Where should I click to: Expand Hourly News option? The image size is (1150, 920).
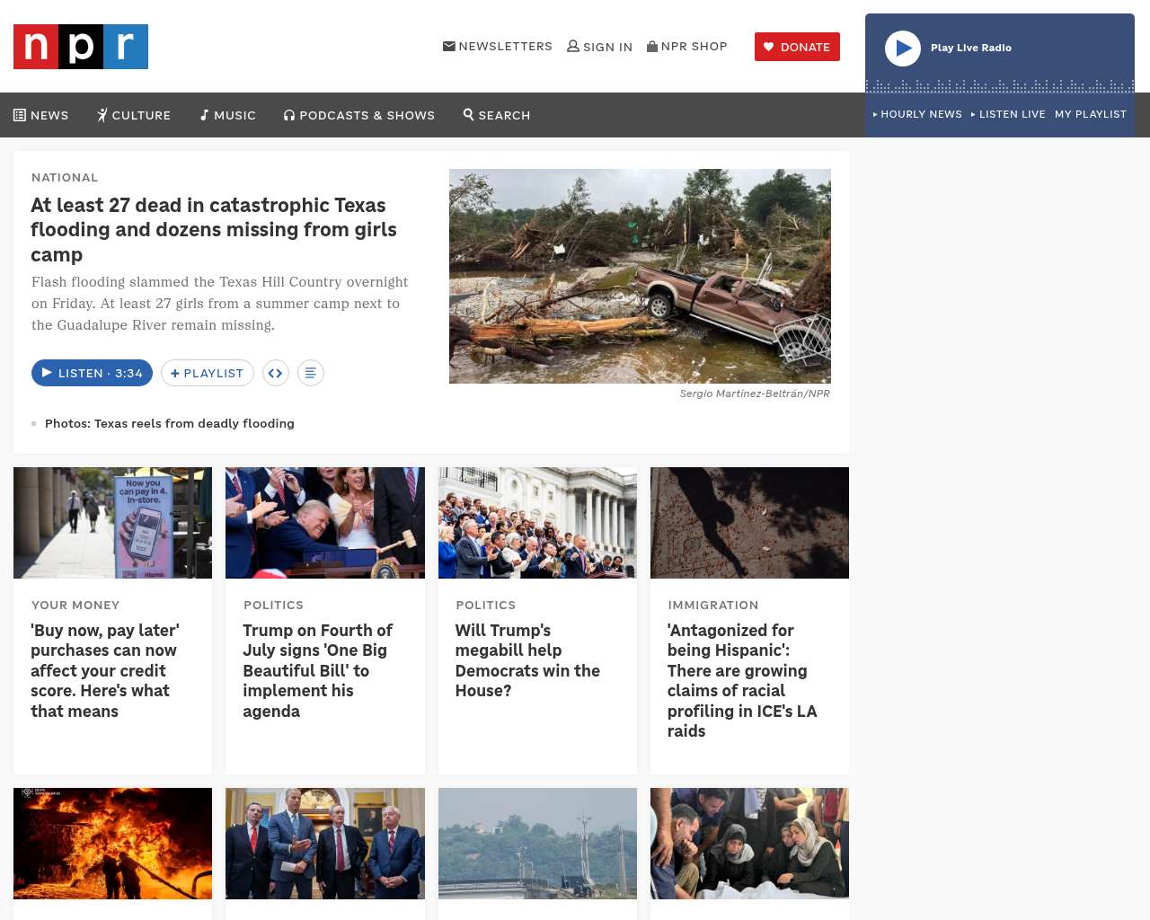917,114
